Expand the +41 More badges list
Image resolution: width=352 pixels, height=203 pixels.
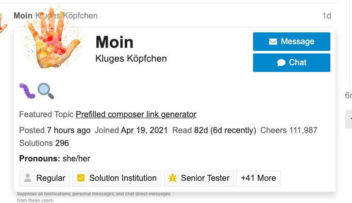[x=258, y=178]
